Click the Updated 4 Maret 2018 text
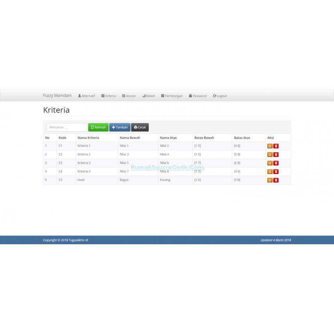334x334 pixels. pyautogui.click(x=275, y=240)
